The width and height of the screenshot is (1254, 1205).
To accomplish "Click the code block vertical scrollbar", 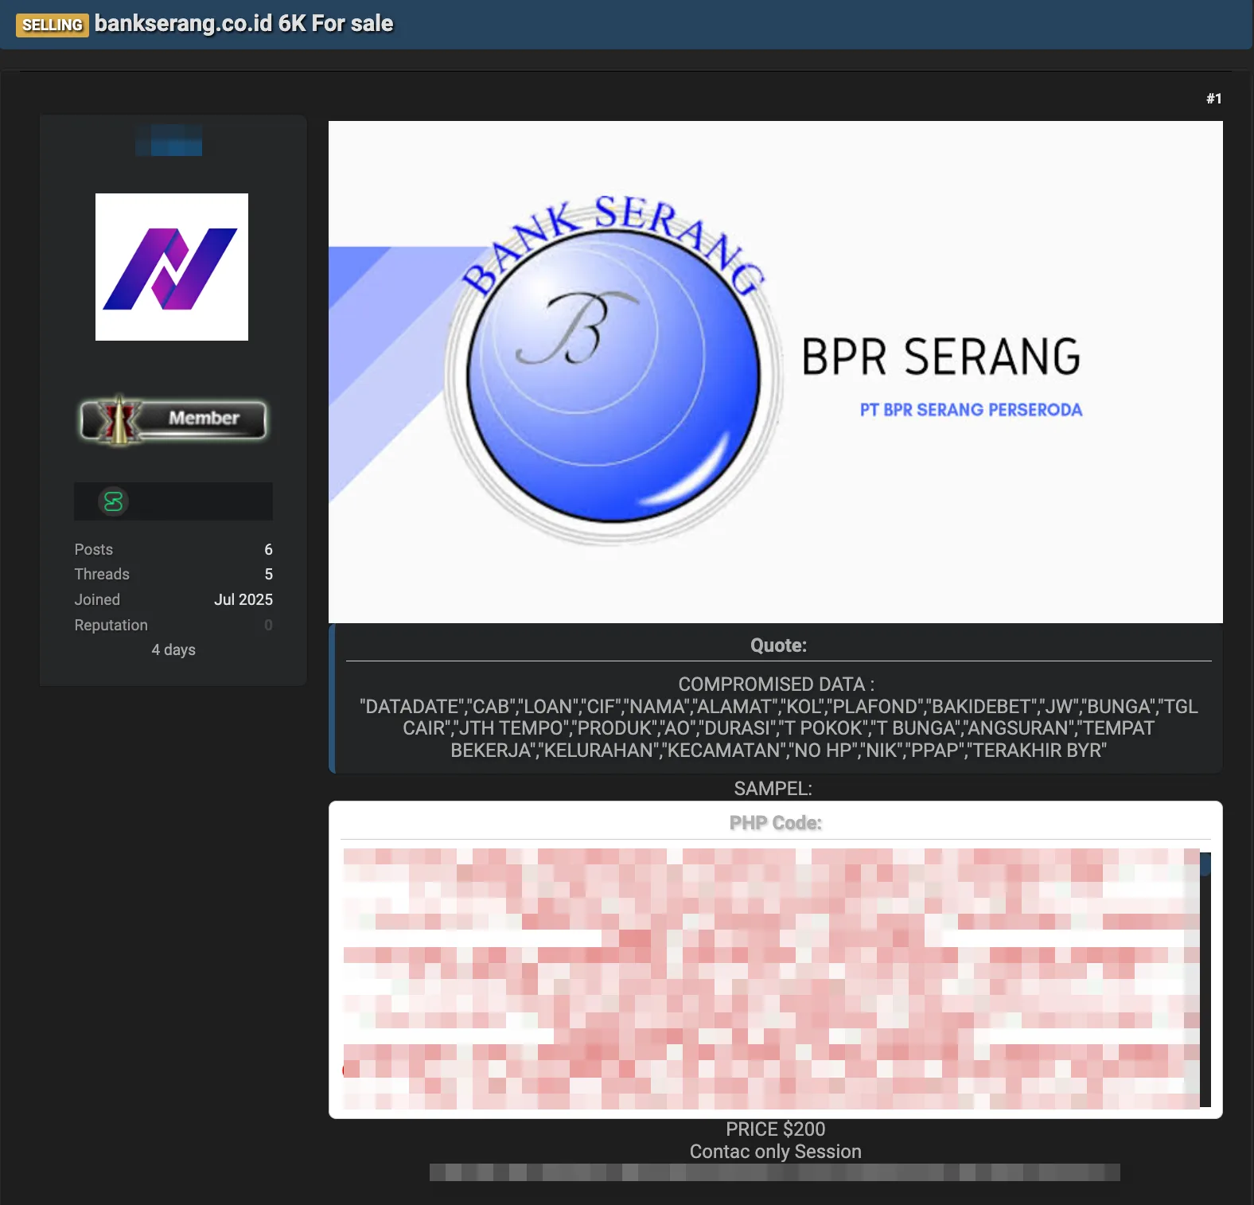I will (1205, 979).
